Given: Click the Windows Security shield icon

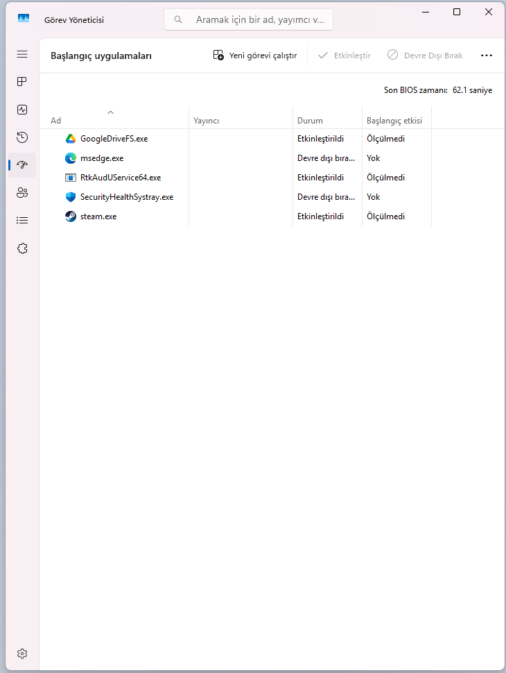Looking at the screenshot, I should [71, 197].
